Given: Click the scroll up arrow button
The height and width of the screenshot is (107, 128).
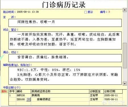Looking at the screenshot, I should [125, 10].
